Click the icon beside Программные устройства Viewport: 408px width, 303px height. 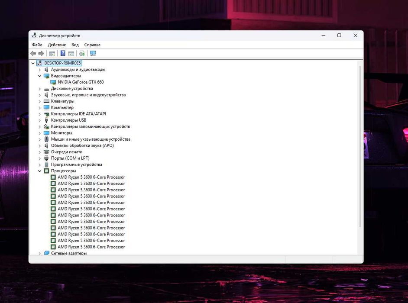pyautogui.click(x=46, y=164)
